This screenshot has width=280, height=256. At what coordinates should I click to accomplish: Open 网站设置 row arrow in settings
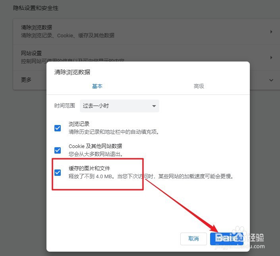click(x=271, y=58)
